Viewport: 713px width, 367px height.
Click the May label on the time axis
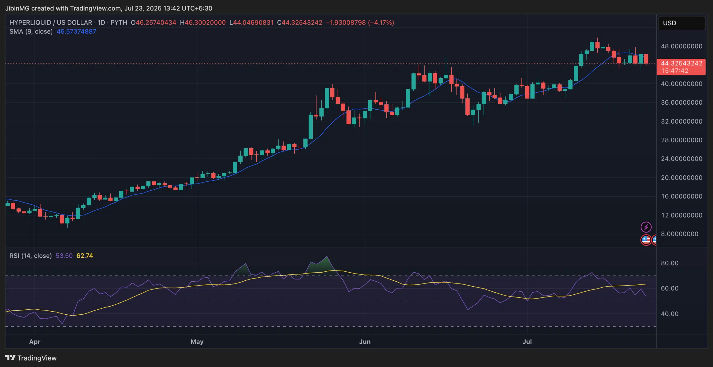pyautogui.click(x=197, y=342)
